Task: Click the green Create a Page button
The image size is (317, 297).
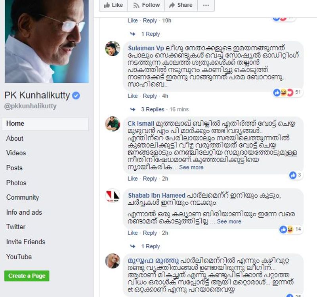Action: coord(27,276)
